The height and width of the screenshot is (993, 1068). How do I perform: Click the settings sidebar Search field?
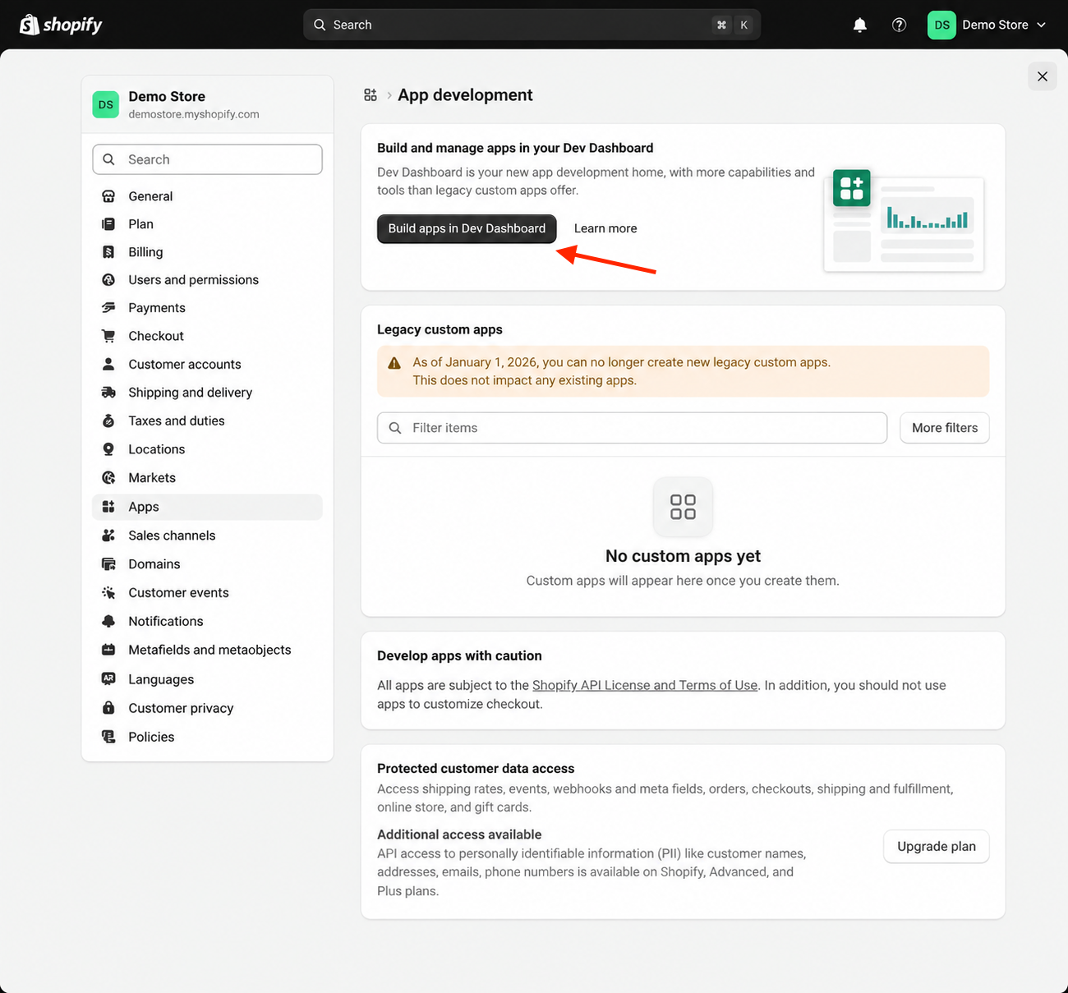(207, 159)
